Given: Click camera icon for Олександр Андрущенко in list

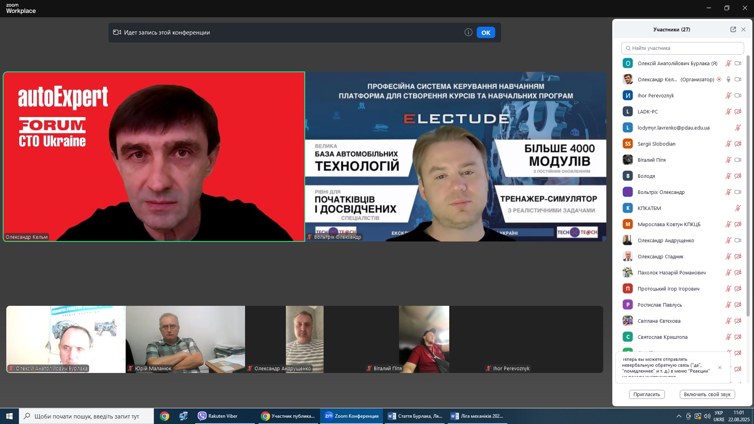Looking at the screenshot, I should 738,240.
